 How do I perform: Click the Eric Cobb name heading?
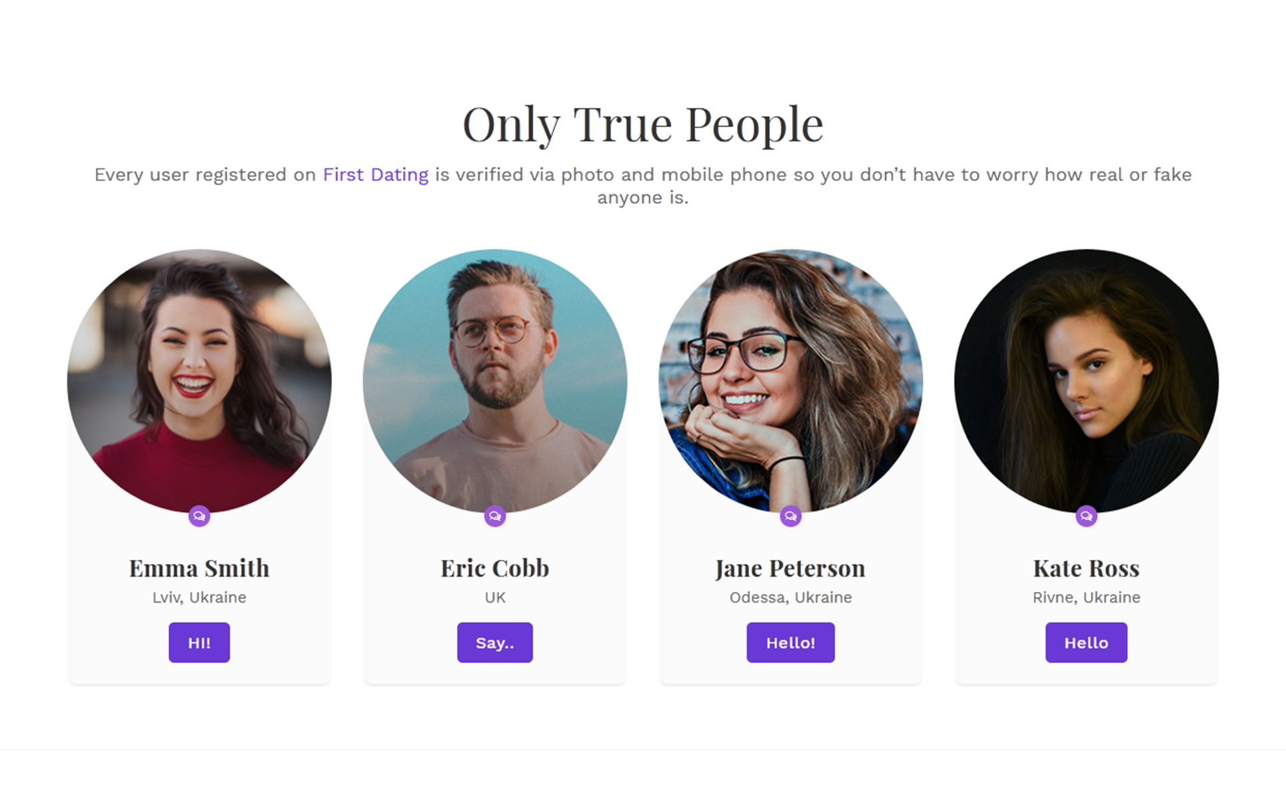pos(495,569)
